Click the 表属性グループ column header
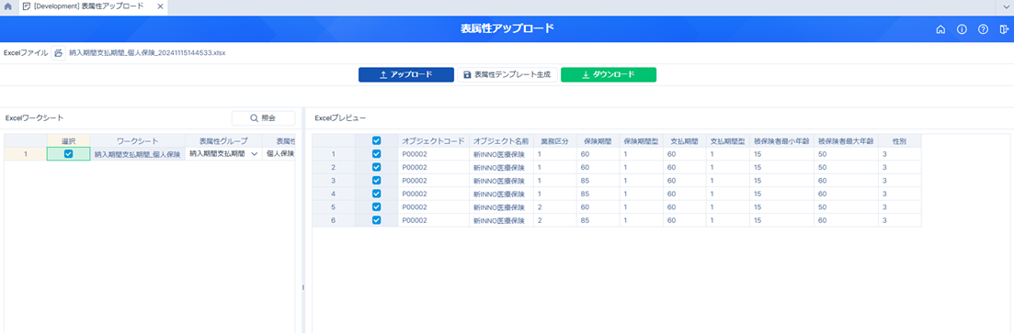 click(223, 140)
